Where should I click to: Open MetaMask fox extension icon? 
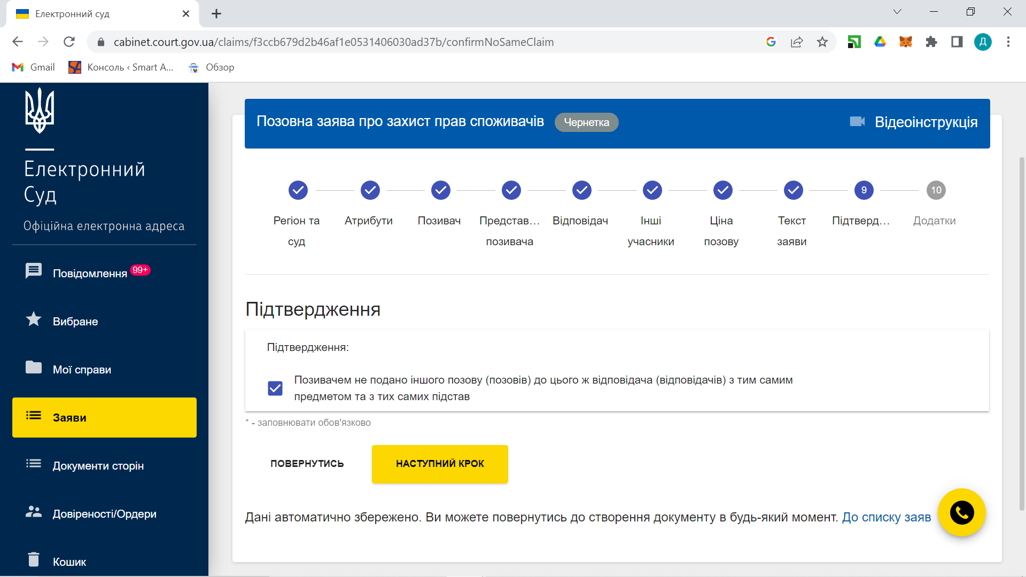(x=905, y=42)
